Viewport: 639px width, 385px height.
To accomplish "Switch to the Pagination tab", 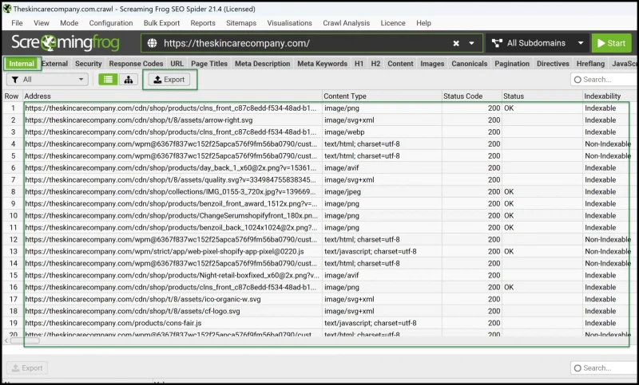I will [512, 64].
